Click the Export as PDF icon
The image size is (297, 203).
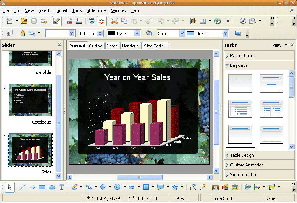coord(70,21)
